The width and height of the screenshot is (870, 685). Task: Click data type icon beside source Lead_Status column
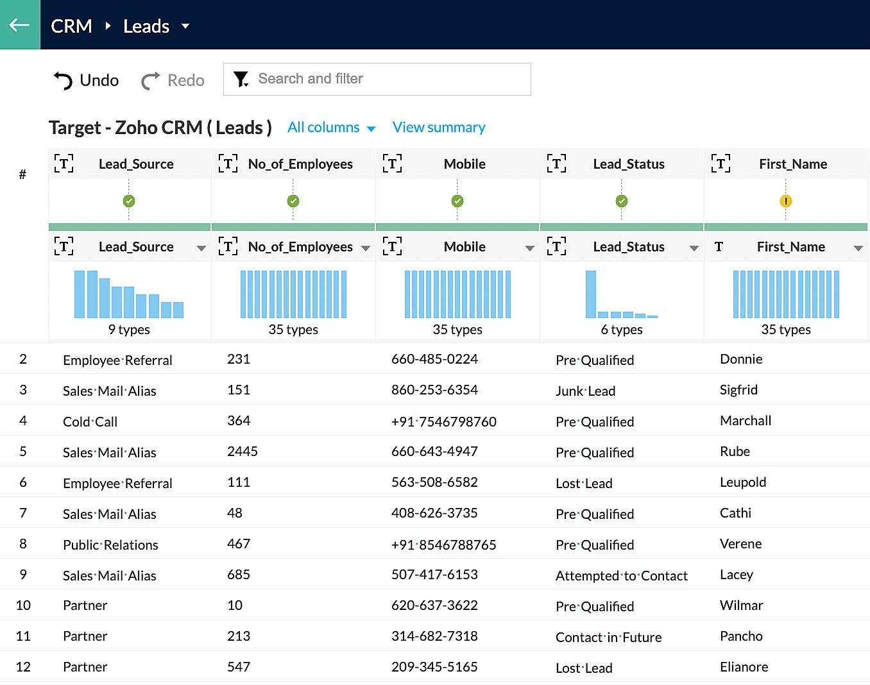pos(556,247)
